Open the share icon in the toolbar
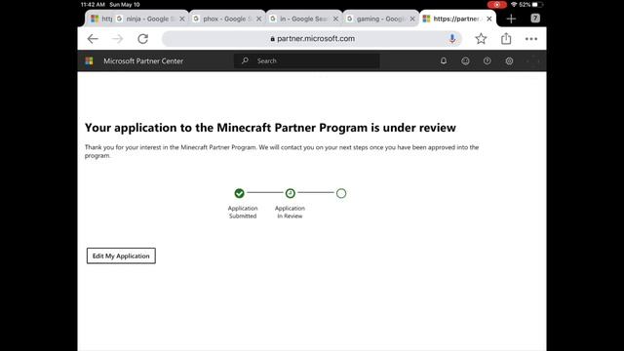Screen dimensions: 624x351 506,38
